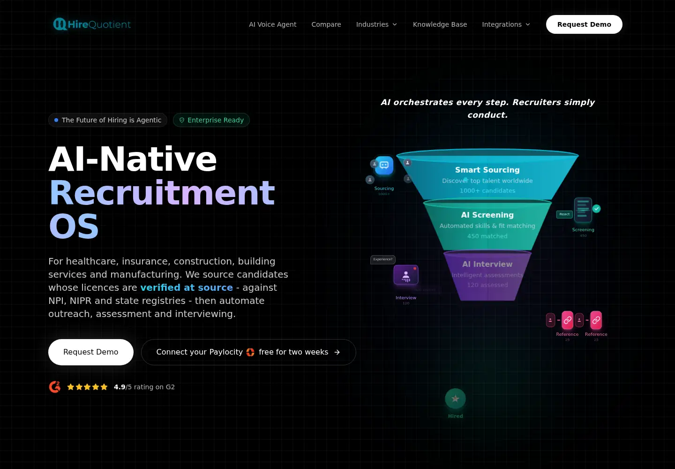Click the 'verified at source' highlighted text
Screen dimensions: 675x469
(x=187, y=287)
